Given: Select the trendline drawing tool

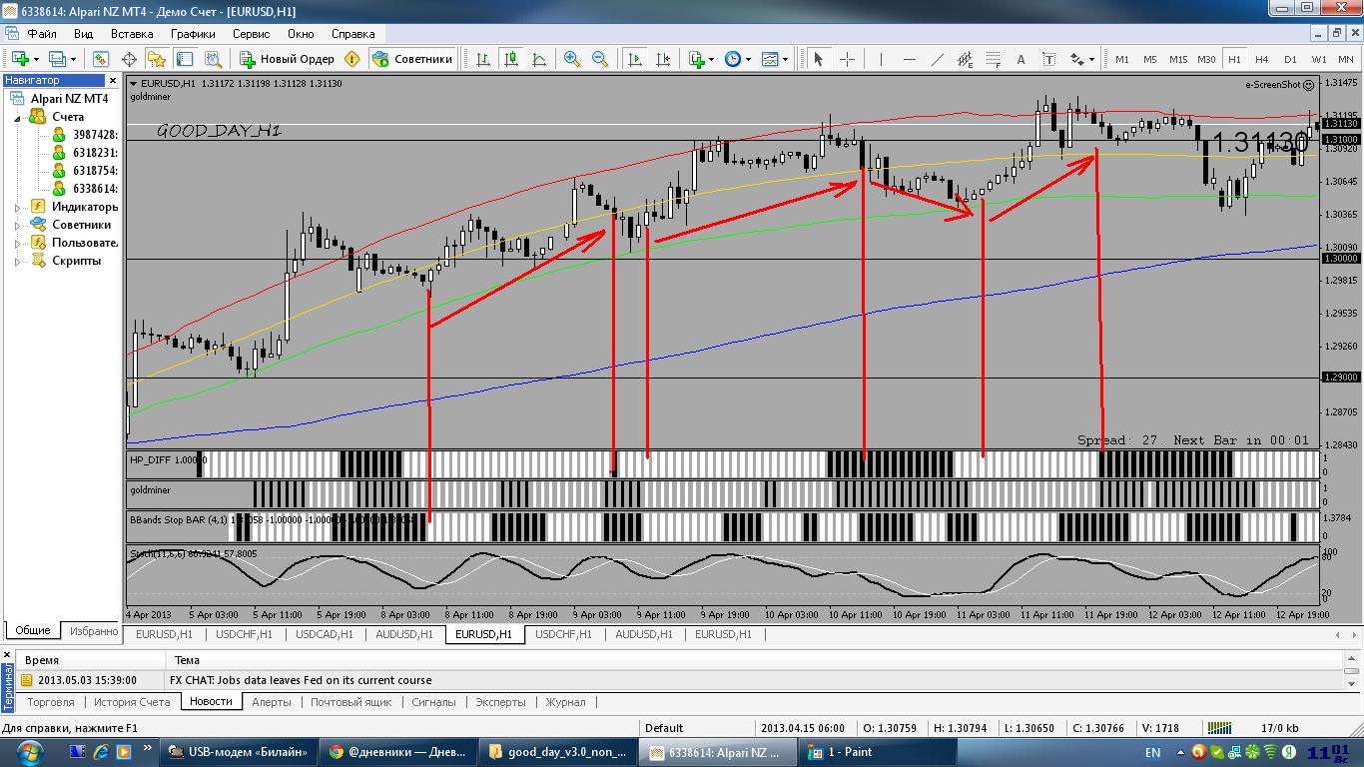Looking at the screenshot, I should (937, 59).
